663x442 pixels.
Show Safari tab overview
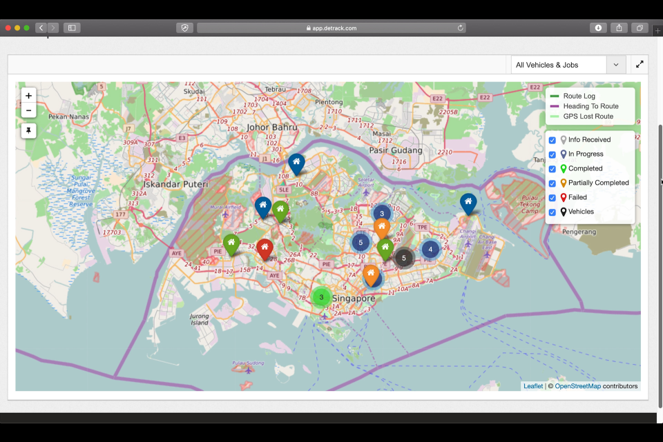pos(640,28)
